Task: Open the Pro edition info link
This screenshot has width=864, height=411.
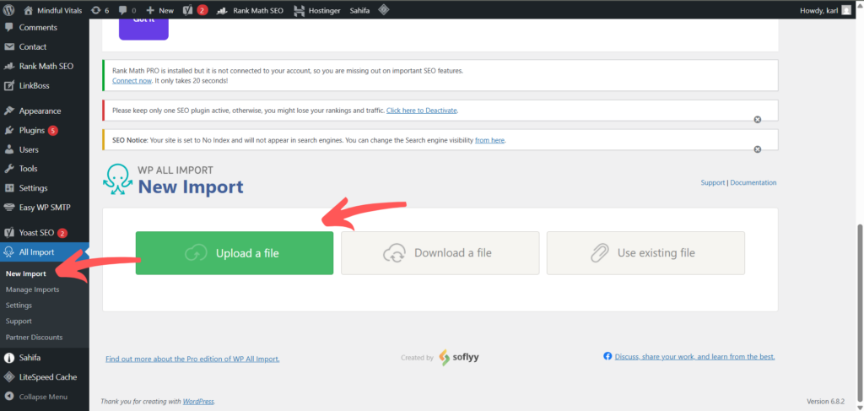Action: [x=192, y=359]
